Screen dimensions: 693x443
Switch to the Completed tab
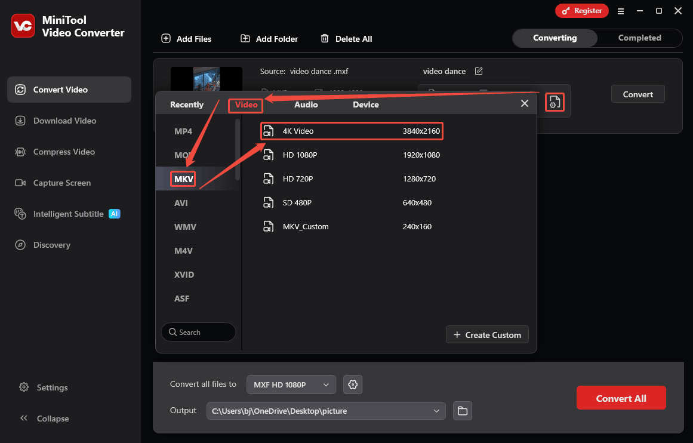639,38
